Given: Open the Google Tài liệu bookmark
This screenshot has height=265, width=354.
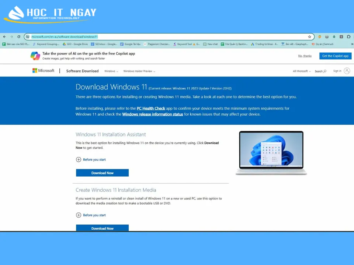Looking at the screenshot, I should click(130, 44).
